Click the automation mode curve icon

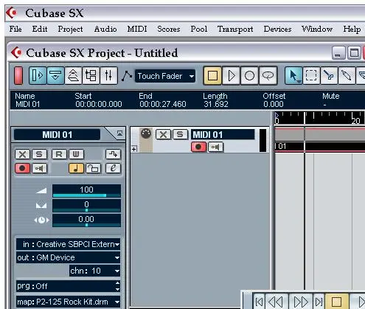click(127, 76)
